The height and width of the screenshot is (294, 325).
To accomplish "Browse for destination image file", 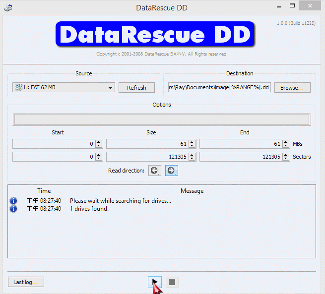I will tap(292, 88).
